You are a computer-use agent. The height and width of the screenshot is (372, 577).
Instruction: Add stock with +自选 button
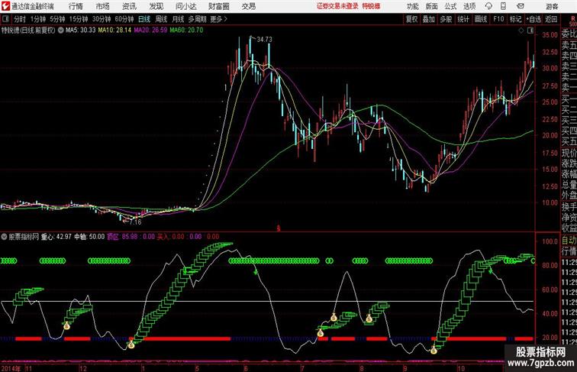coord(533,19)
